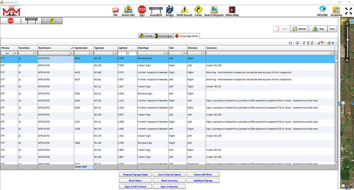The height and width of the screenshot is (190, 354).
Task: Click the A-Z sort icon
Action: [290, 43]
